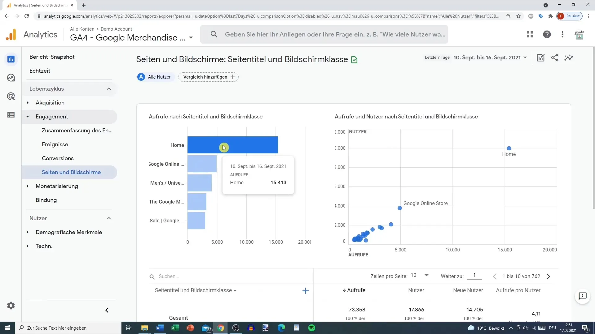This screenshot has height=334, width=595.
Task: Open the Insights sparkline icon
Action: coord(569,58)
